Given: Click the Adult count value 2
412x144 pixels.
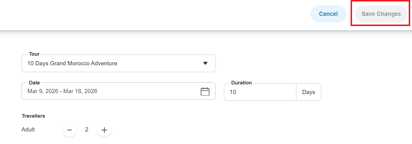Looking at the screenshot, I should (x=87, y=130).
